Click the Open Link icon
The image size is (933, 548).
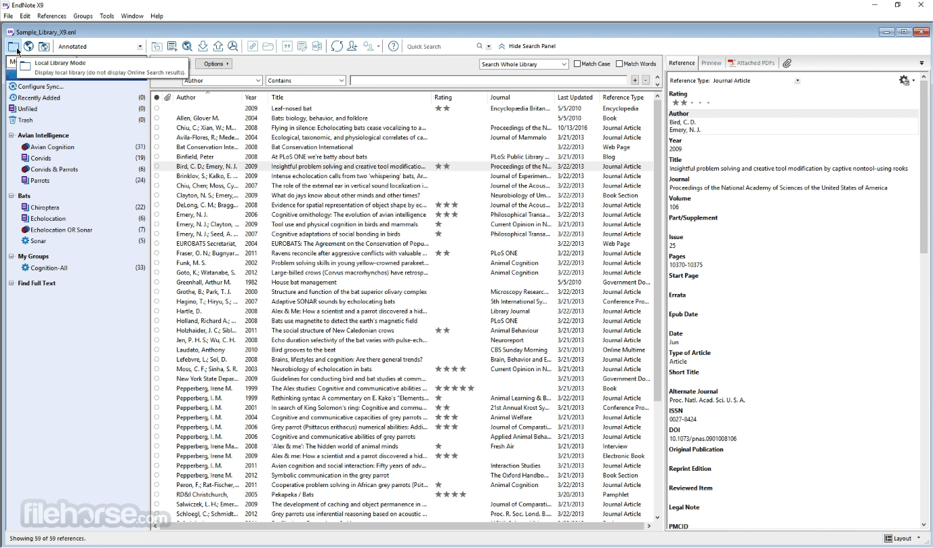pyautogui.click(x=253, y=46)
